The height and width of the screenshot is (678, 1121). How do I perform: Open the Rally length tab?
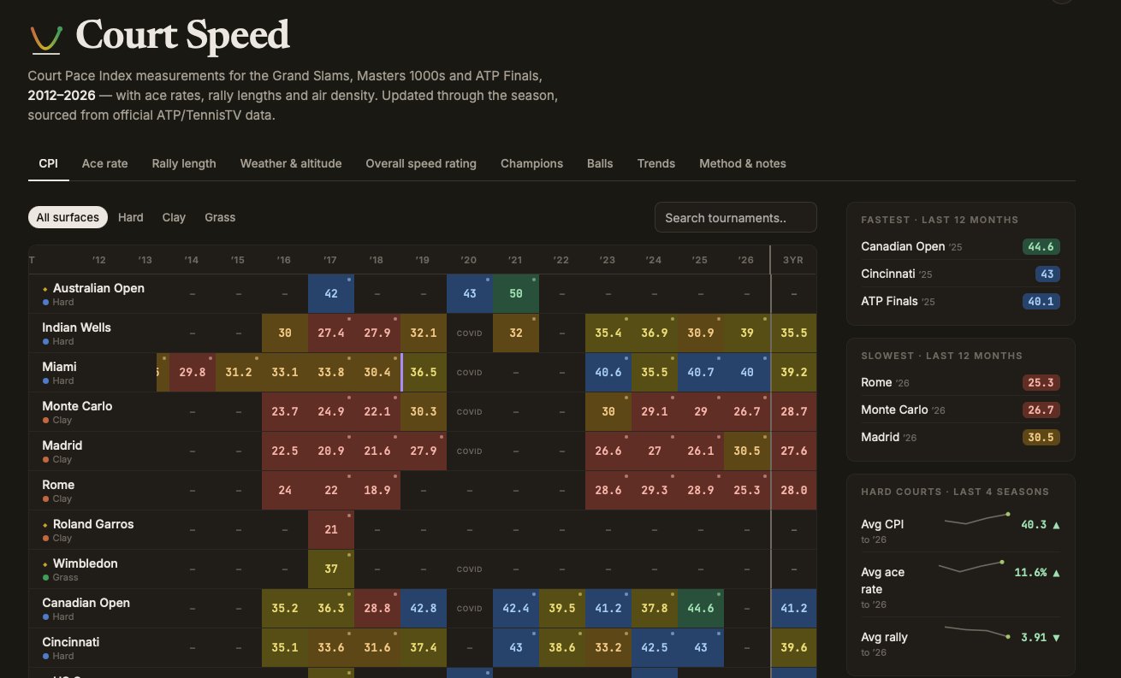point(184,163)
